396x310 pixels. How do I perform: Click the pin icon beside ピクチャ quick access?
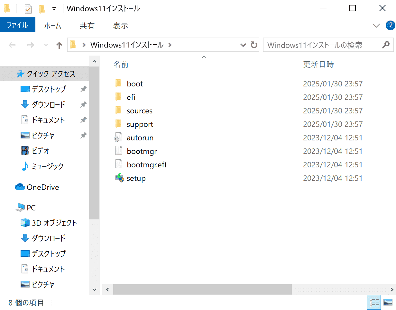click(83, 135)
